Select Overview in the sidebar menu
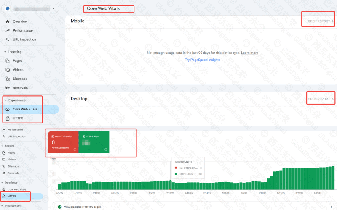The height and width of the screenshot is (210, 337). [20, 21]
